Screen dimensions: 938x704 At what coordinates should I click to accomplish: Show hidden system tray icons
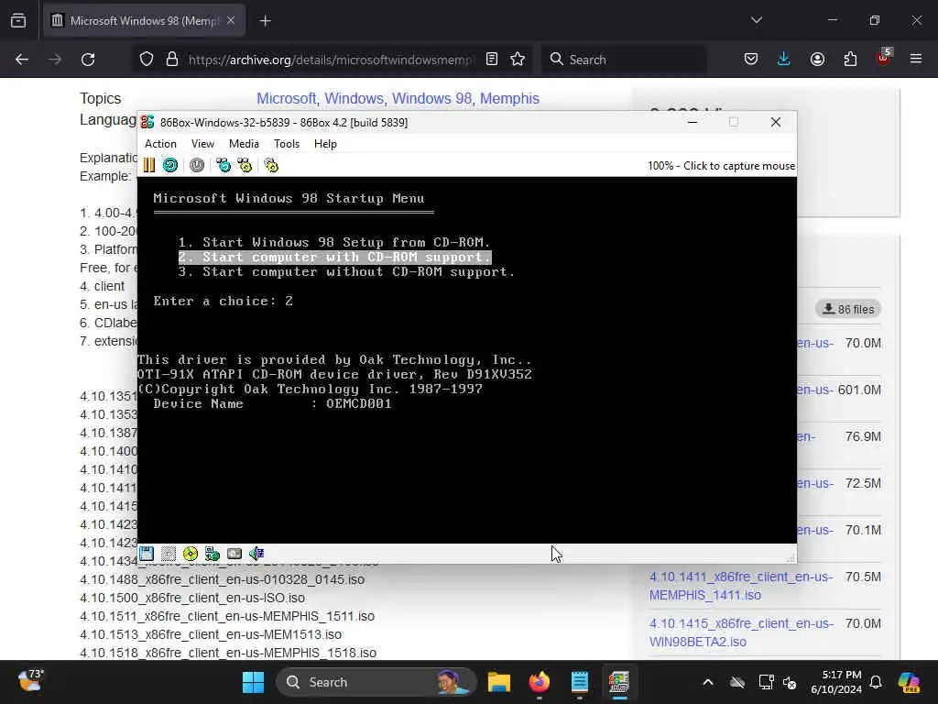[708, 682]
